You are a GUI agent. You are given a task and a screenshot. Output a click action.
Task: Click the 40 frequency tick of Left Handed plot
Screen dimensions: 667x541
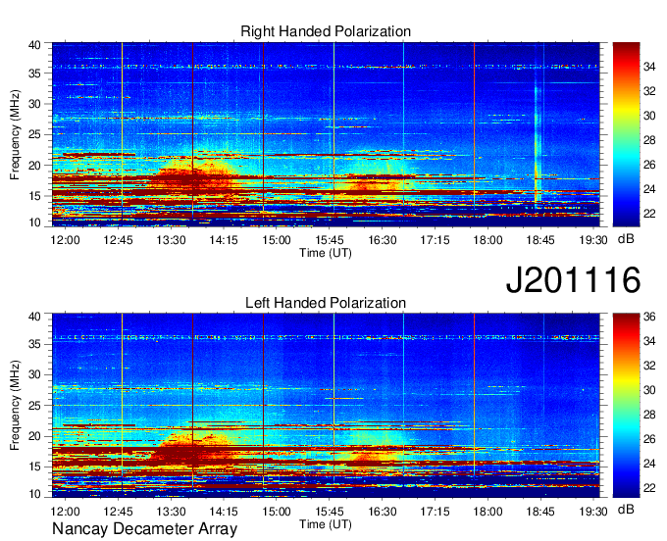point(34,317)
